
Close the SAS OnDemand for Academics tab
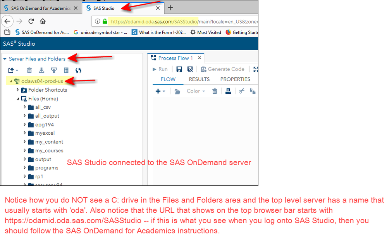76,8
